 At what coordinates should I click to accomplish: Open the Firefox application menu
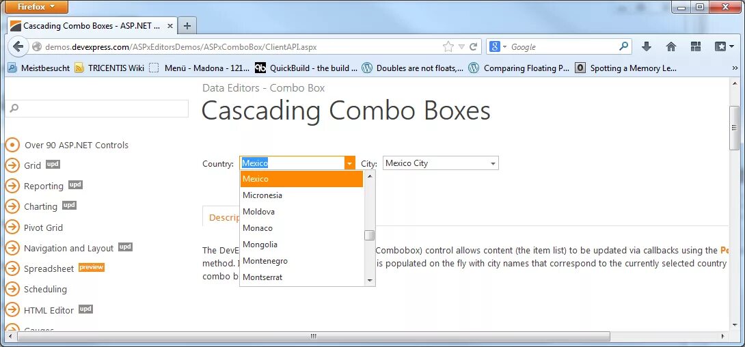[37, 7]
